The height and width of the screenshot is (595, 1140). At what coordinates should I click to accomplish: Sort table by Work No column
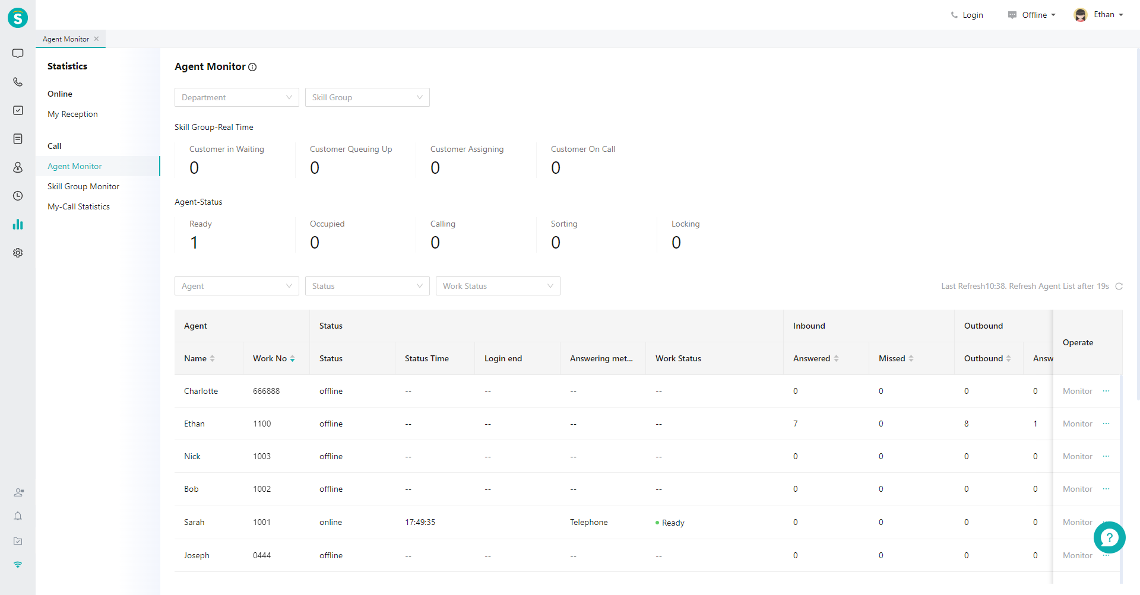[292, 358]
